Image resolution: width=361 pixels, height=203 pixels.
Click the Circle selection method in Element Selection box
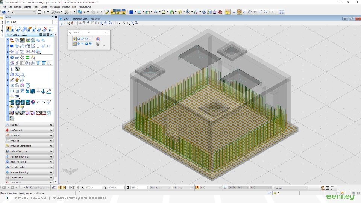(86, 39)
